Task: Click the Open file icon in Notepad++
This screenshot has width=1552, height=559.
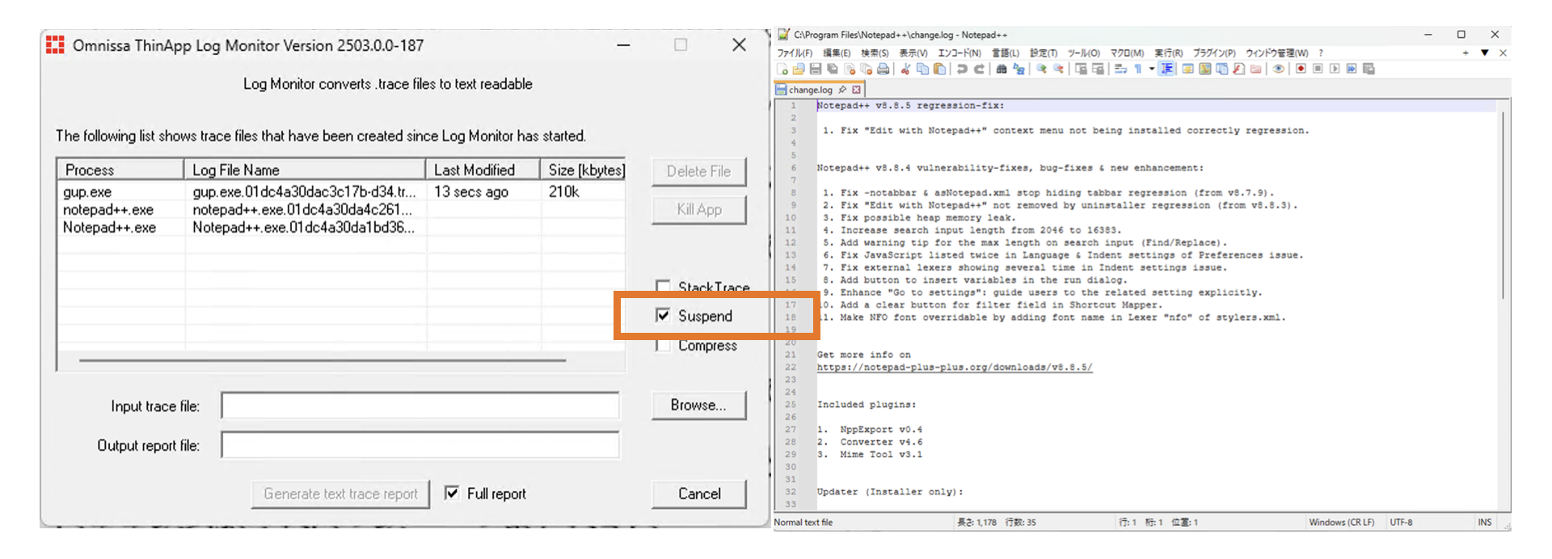Action: [799, 69]
